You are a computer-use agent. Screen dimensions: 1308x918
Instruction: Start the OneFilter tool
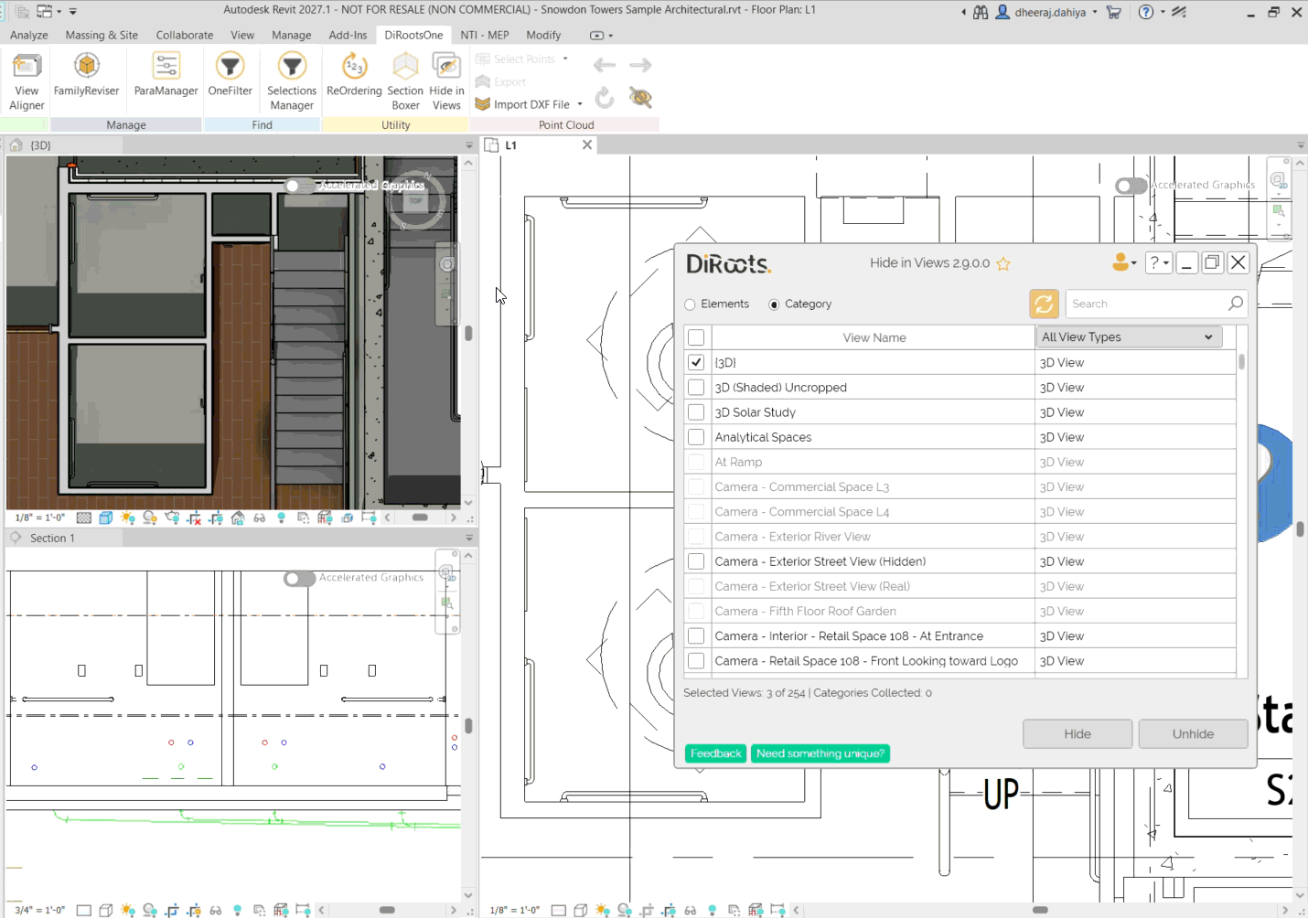230,75
